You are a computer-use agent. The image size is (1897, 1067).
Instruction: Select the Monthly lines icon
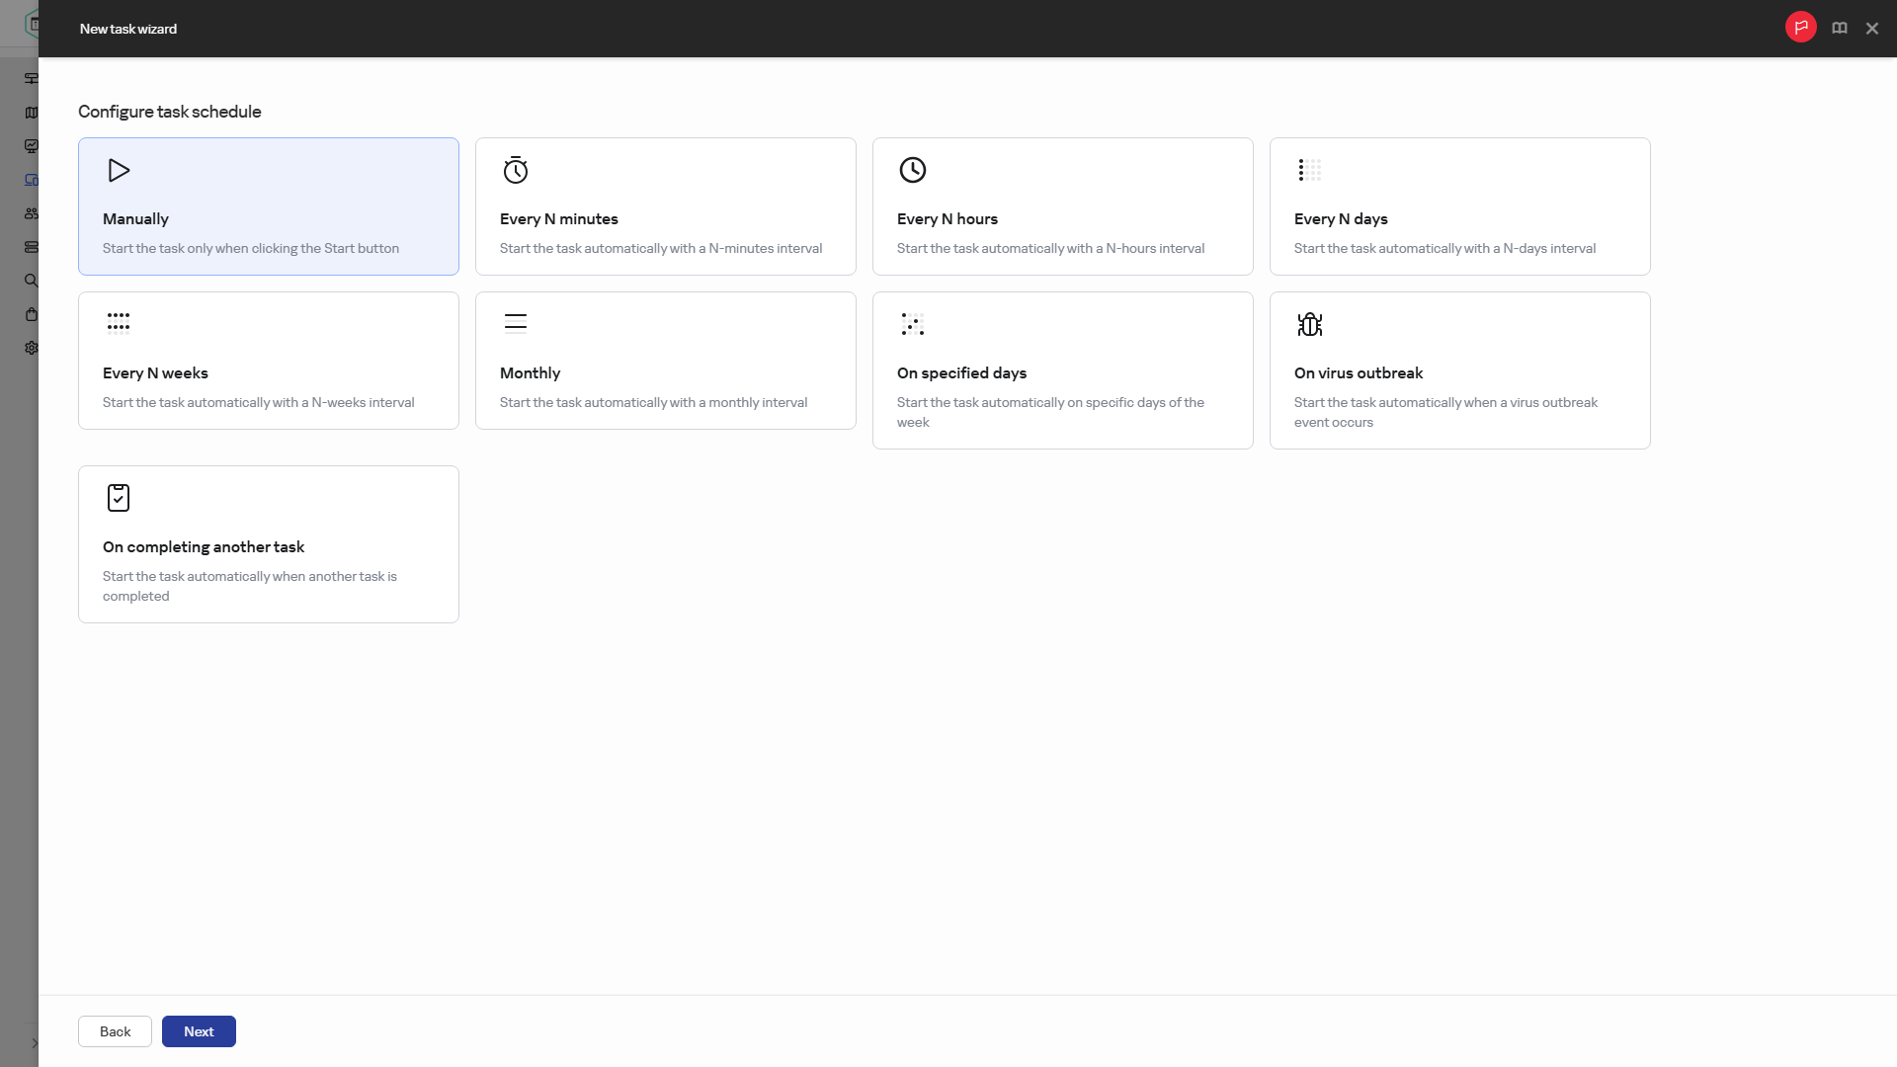pos(516,323)
